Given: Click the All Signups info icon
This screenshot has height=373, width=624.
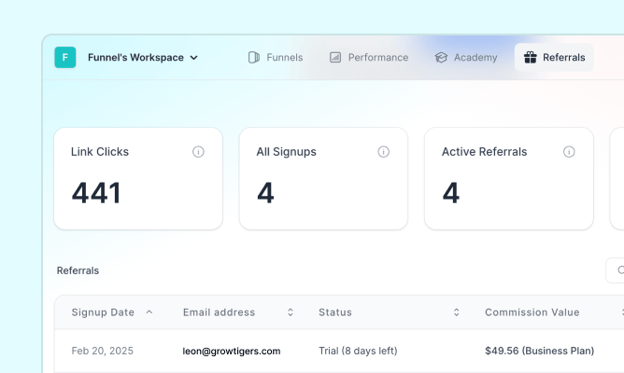Looking at the screenshot, I should click(x=384, y=152).
